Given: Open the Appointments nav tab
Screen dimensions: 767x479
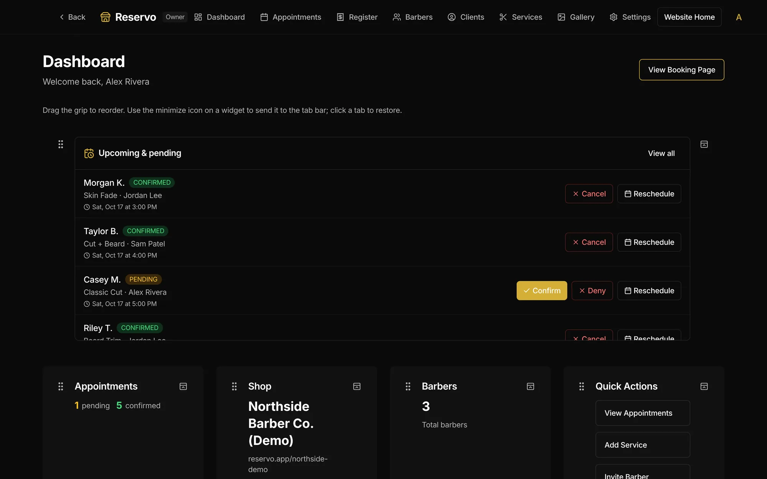Looking at the screenshot, I should tap(291, 17).
